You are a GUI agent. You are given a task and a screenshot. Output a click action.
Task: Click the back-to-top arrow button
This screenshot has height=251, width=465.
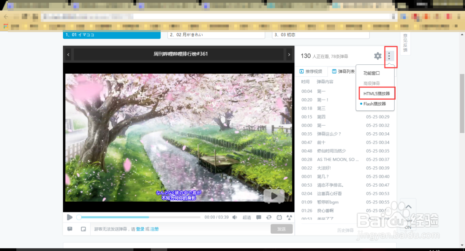point(408,207)
